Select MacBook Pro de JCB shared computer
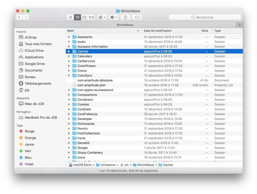This screenshot has height=194, width=257. pos(38,117)
